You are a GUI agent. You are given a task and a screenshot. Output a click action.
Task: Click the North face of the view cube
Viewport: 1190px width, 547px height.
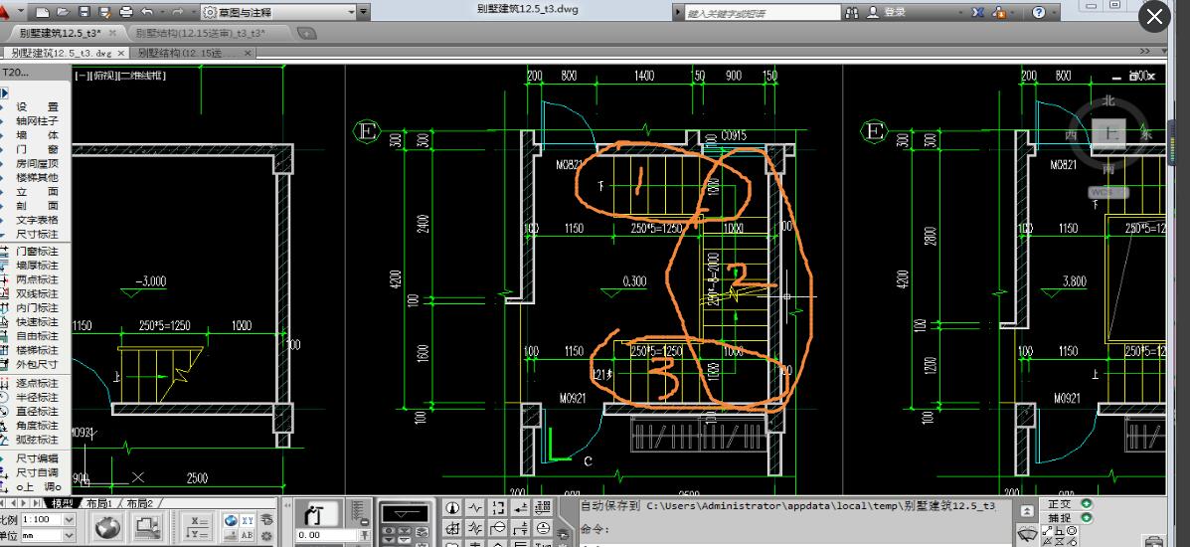(1108, 100)
